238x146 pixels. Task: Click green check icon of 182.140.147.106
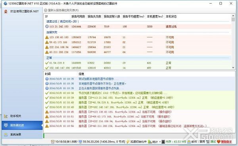pyautogui.click(x=47, y=68)
